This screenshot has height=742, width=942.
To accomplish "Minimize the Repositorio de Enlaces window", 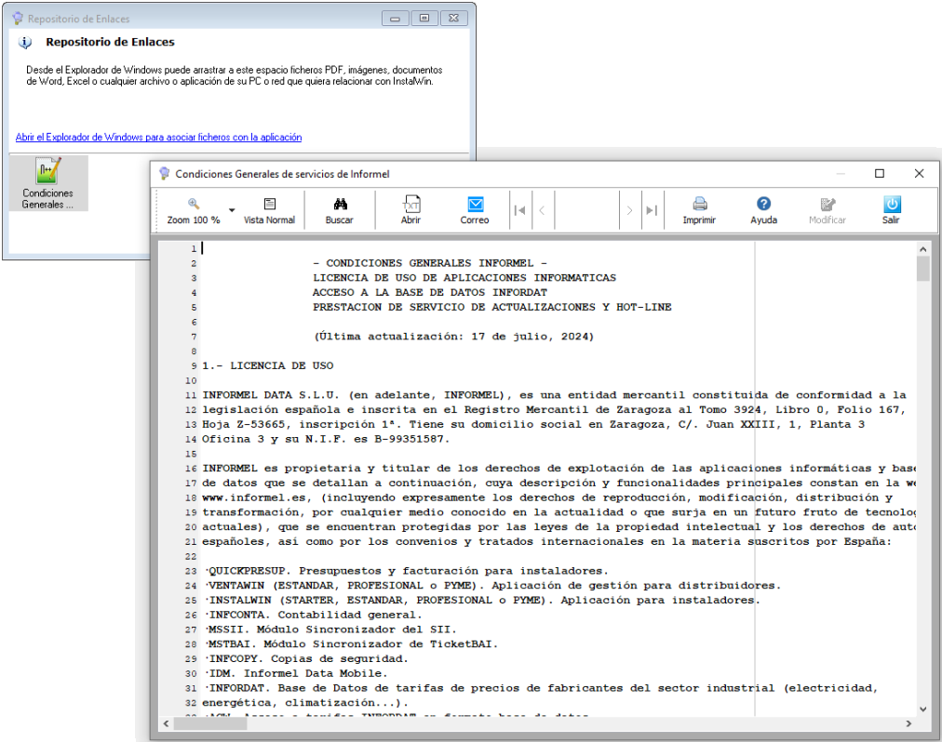I will (395, 18).
